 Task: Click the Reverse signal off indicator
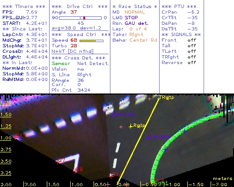[191, 63]
